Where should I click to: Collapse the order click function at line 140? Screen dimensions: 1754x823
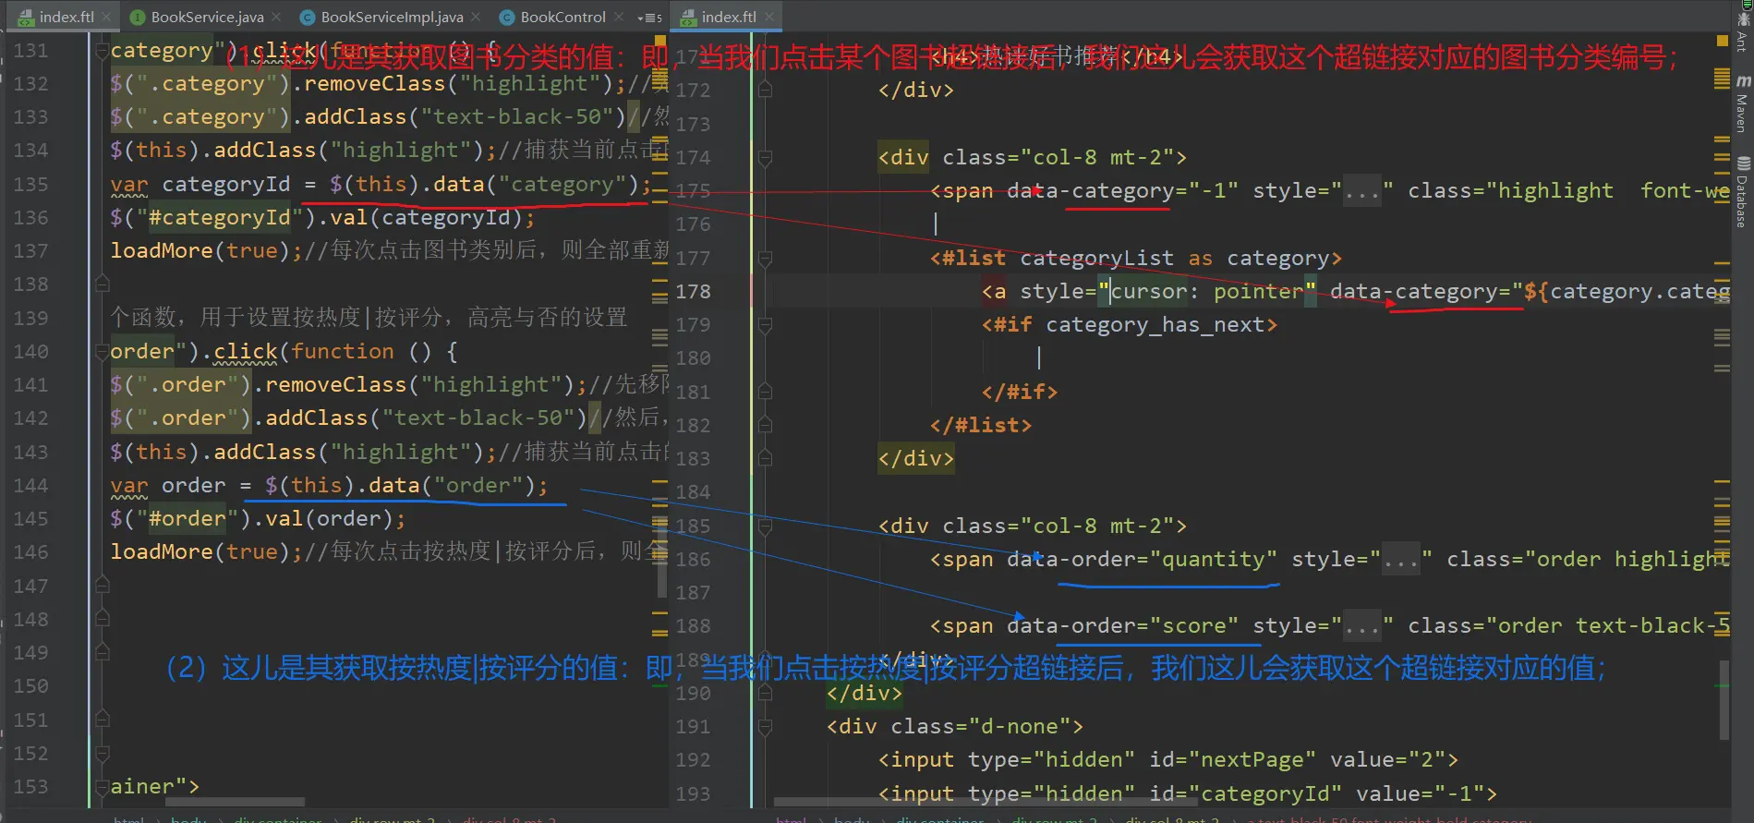103,352
